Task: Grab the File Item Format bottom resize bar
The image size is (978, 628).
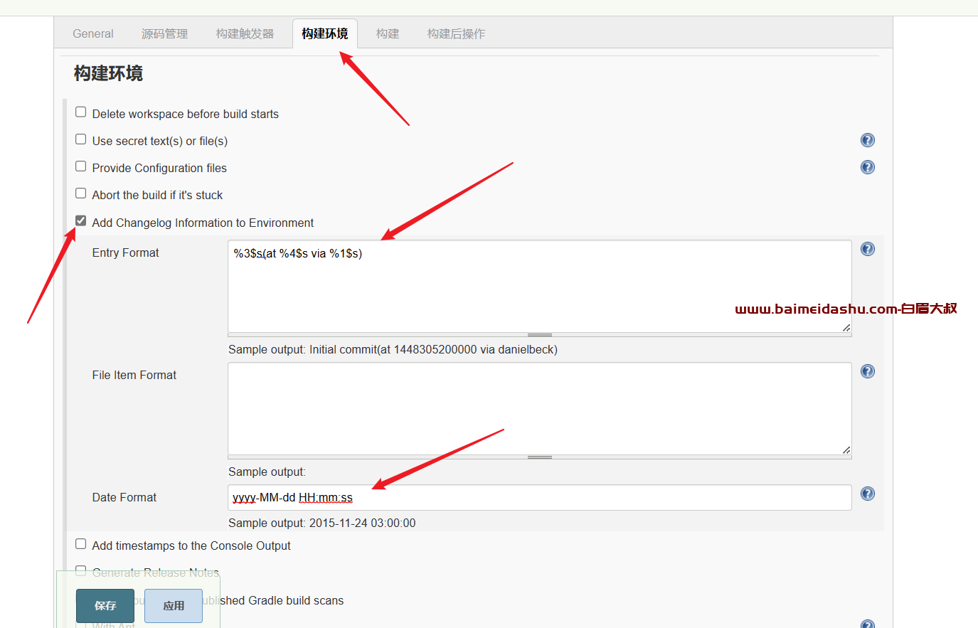Action: pos(540,457)
